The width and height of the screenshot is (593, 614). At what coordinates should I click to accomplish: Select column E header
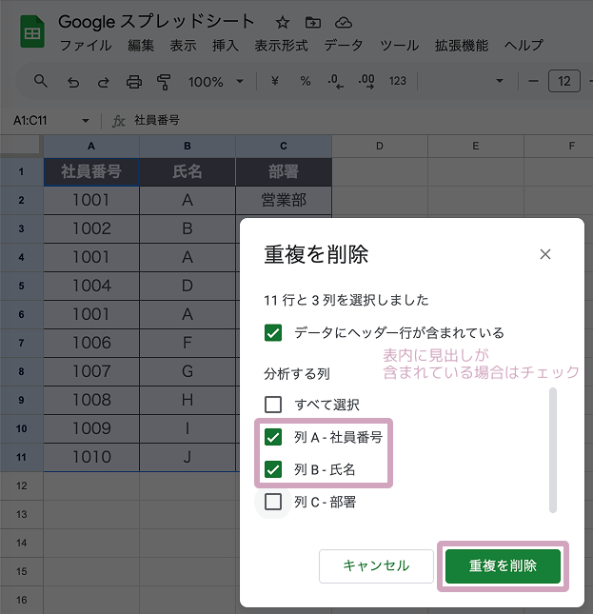[476, 146]
